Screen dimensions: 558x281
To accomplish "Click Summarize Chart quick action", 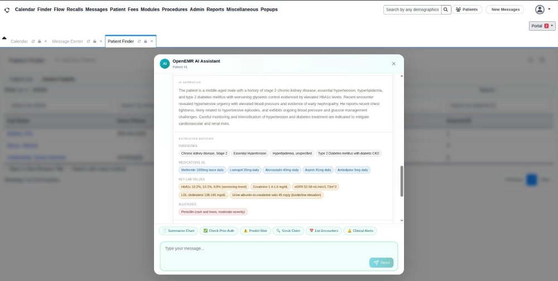I will tap(179, 231).
